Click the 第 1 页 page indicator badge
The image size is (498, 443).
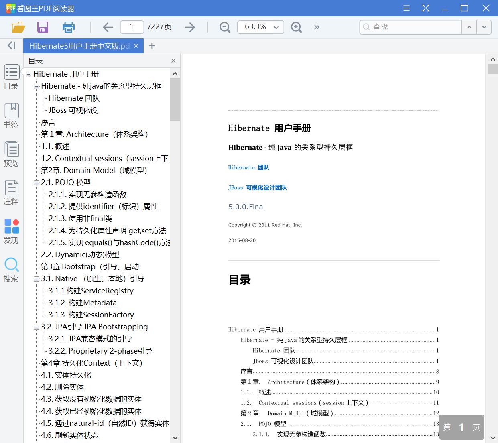tap(461, 427)
